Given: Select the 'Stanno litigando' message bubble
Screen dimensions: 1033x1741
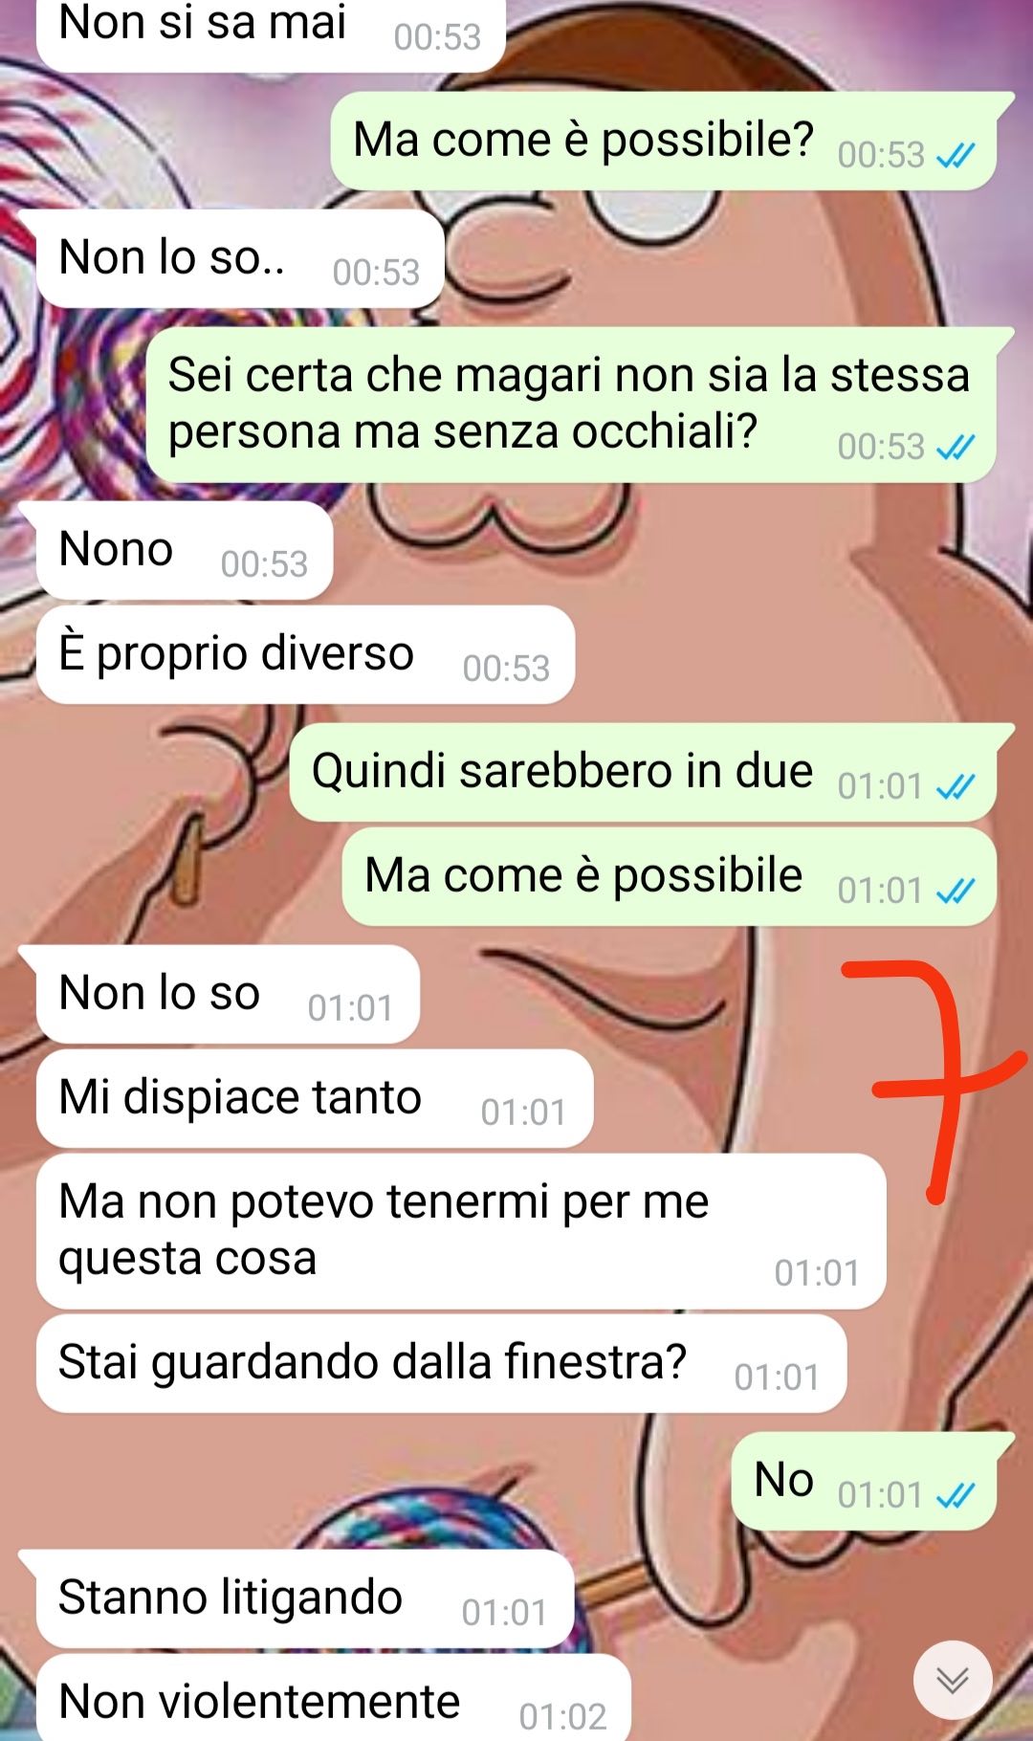Looking at the screenshot, I should (304, 1599).
